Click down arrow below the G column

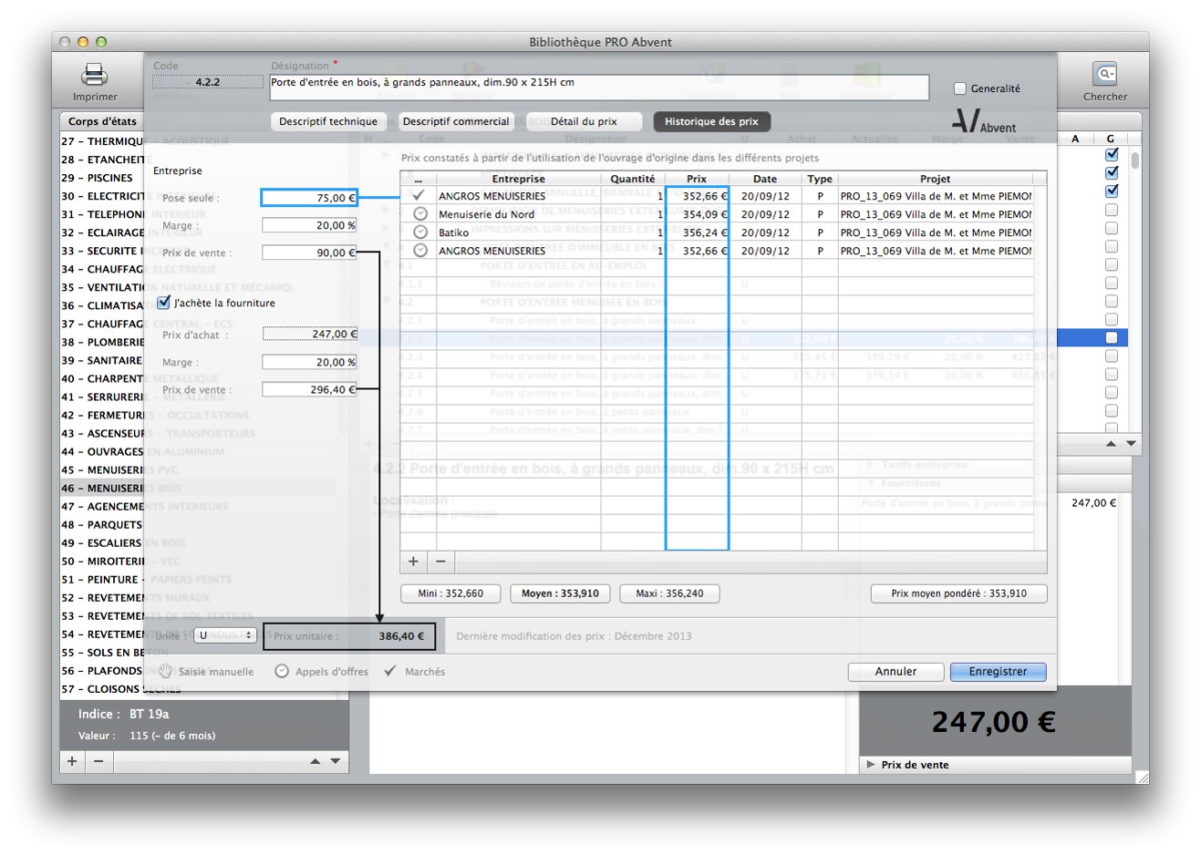(x=1131, y=444)
